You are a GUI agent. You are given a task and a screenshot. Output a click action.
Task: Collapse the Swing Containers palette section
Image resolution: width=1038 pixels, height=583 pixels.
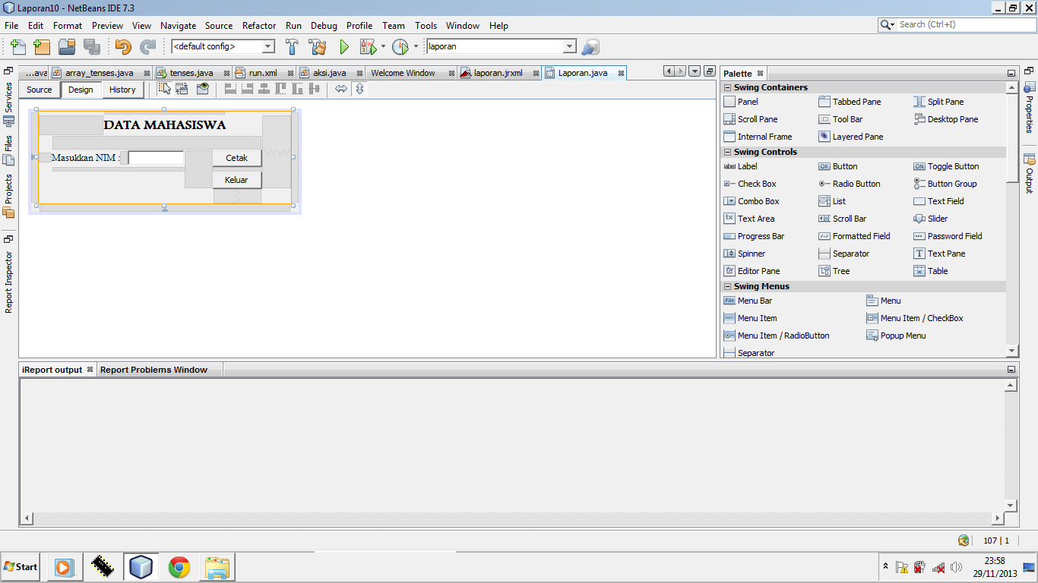click(x=728, y=87)
